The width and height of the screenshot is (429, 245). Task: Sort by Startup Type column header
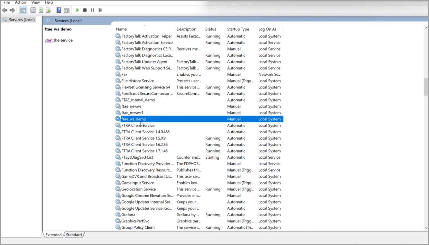238,29
